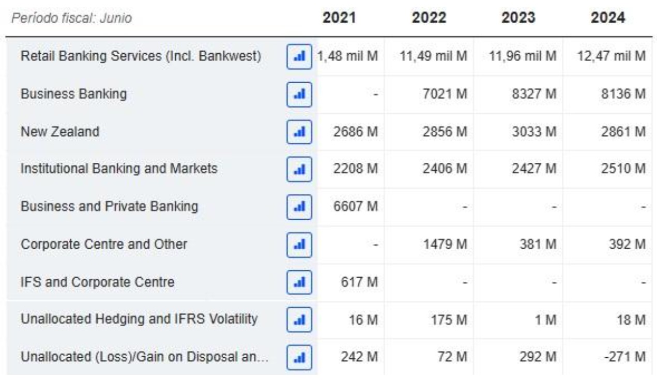Viewport: 657px width, 380px height.
Task: Show chart for New Zealand segment
Action: pos(299,132)
